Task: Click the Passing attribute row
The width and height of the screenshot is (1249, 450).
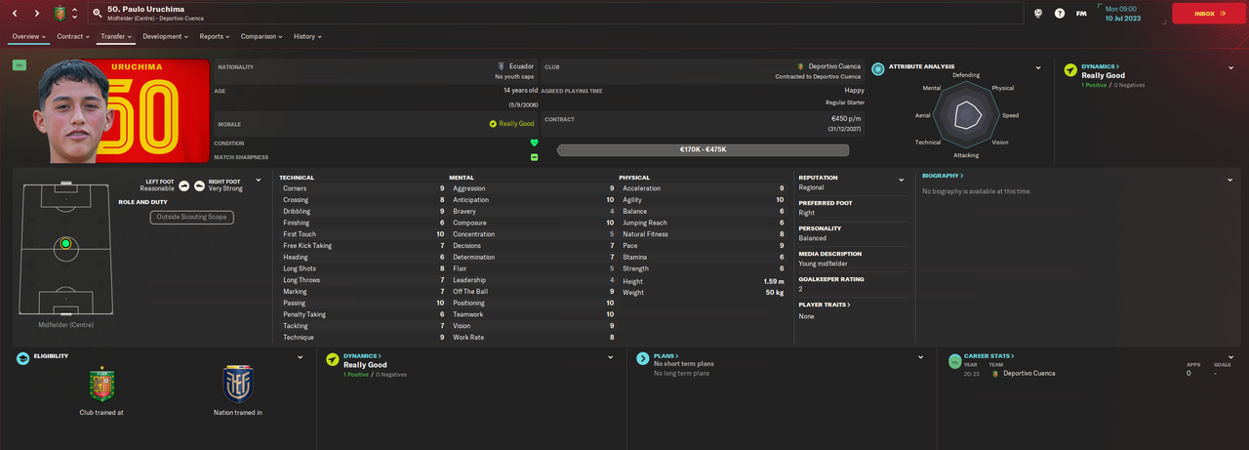Action: point(363,303)
